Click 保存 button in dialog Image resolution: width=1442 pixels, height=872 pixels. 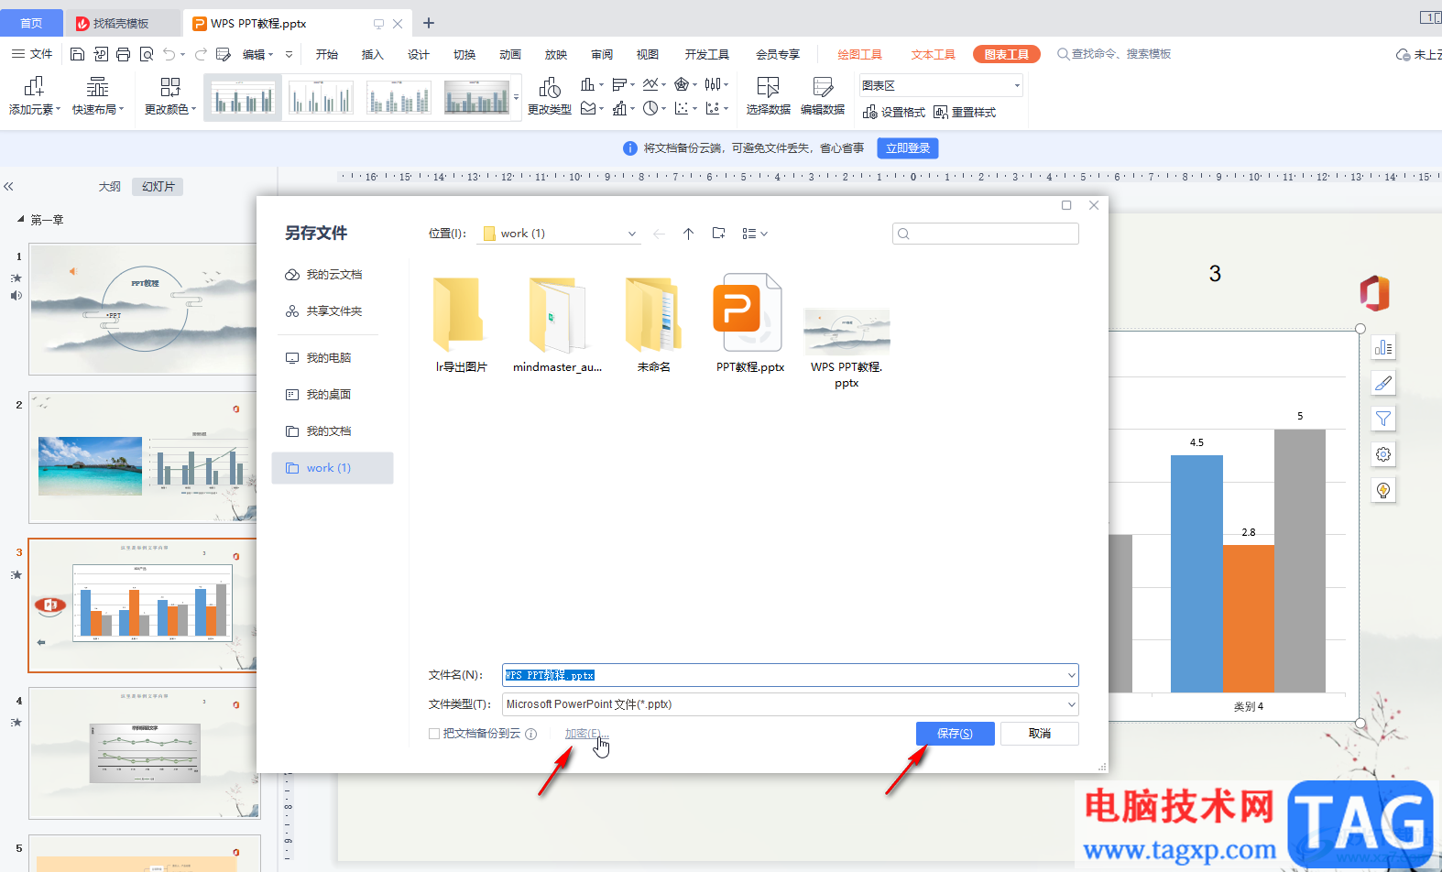[955, 734]
